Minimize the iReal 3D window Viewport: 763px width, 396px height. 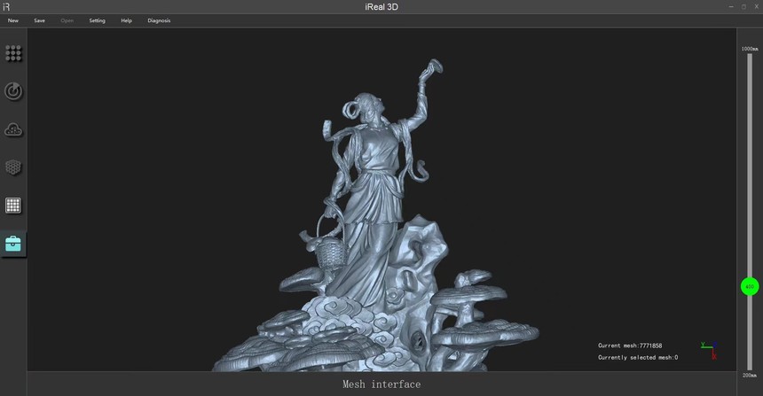tap(731, 7)
